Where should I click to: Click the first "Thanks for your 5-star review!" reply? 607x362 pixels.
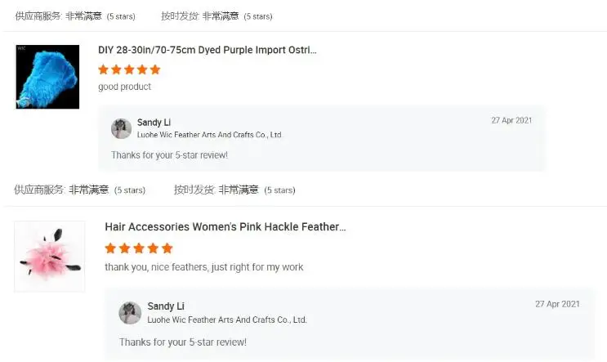pos(169,154)
